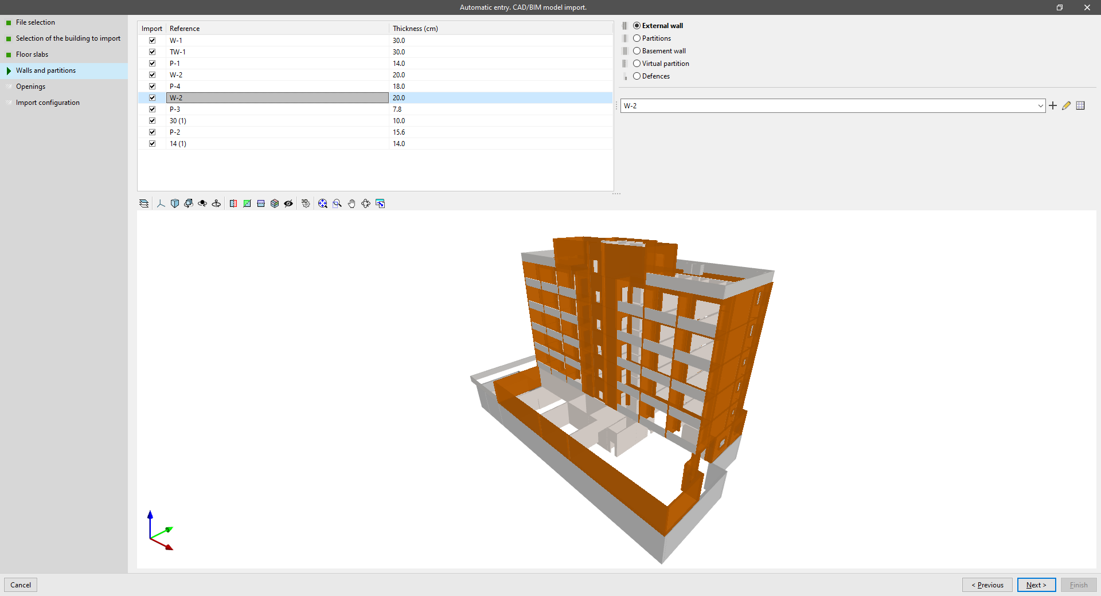1101x596 pixels.
Task: Add new wall type with plus icon
Action: point(1053,105)
